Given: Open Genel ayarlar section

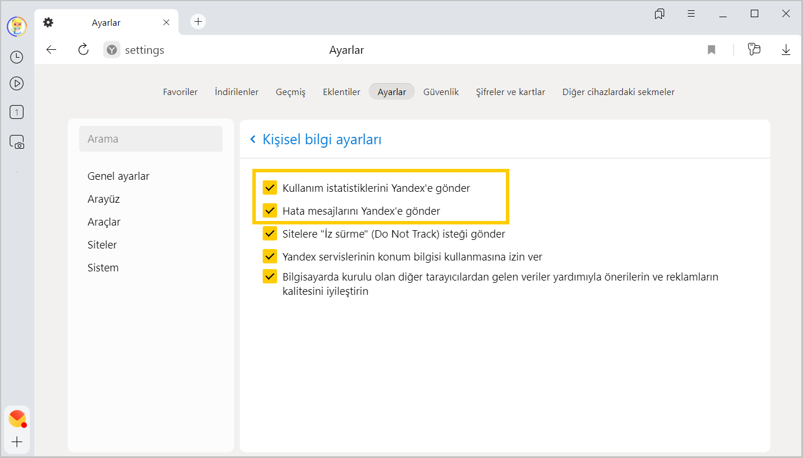Looking at the screenshot, I should [x=118, y=176].
